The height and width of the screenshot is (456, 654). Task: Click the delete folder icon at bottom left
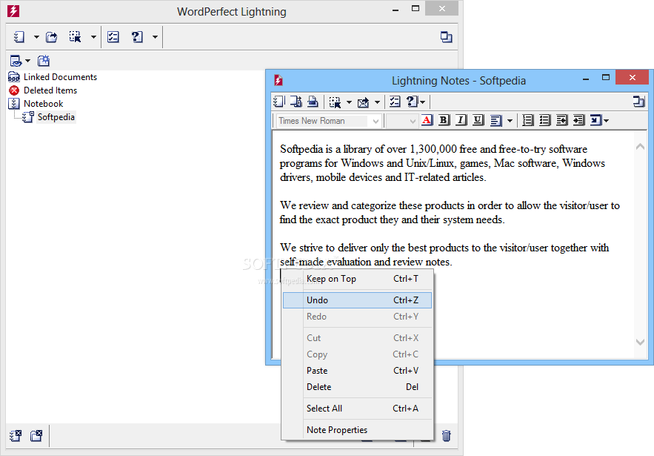click(36, 436)
